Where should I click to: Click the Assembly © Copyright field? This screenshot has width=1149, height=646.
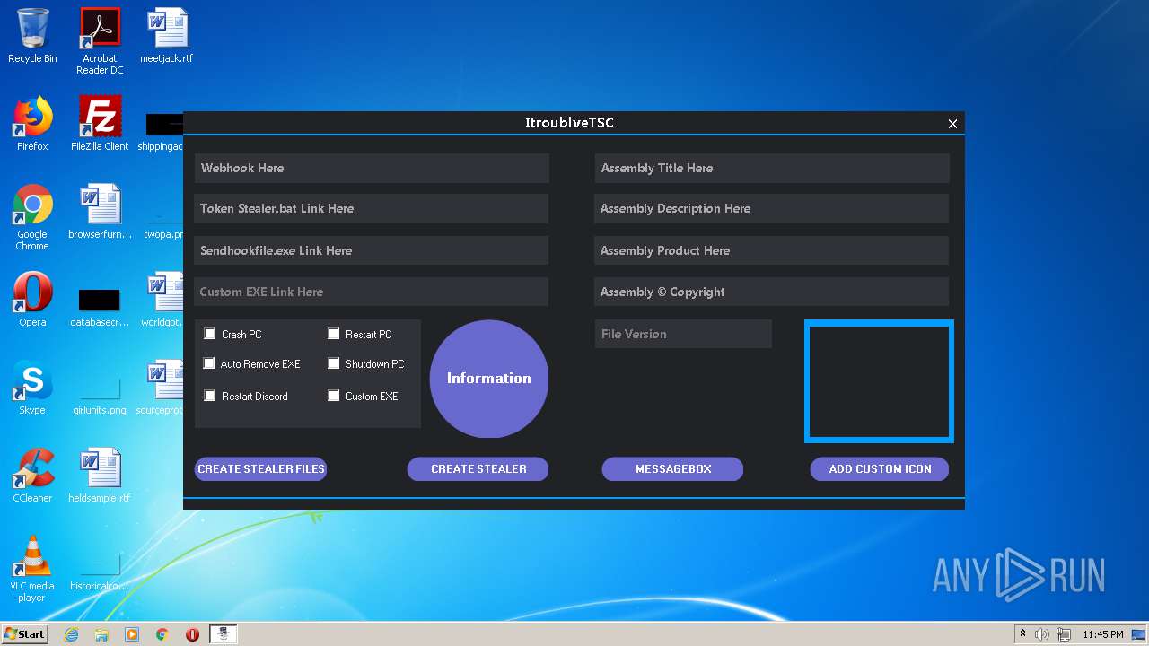pos(771,292)
